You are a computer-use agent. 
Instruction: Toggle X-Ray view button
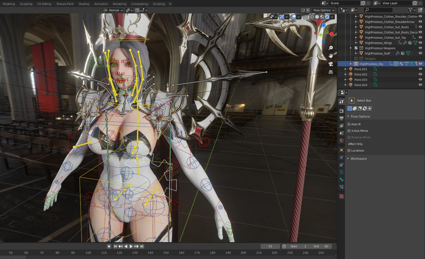pos(305,17)
